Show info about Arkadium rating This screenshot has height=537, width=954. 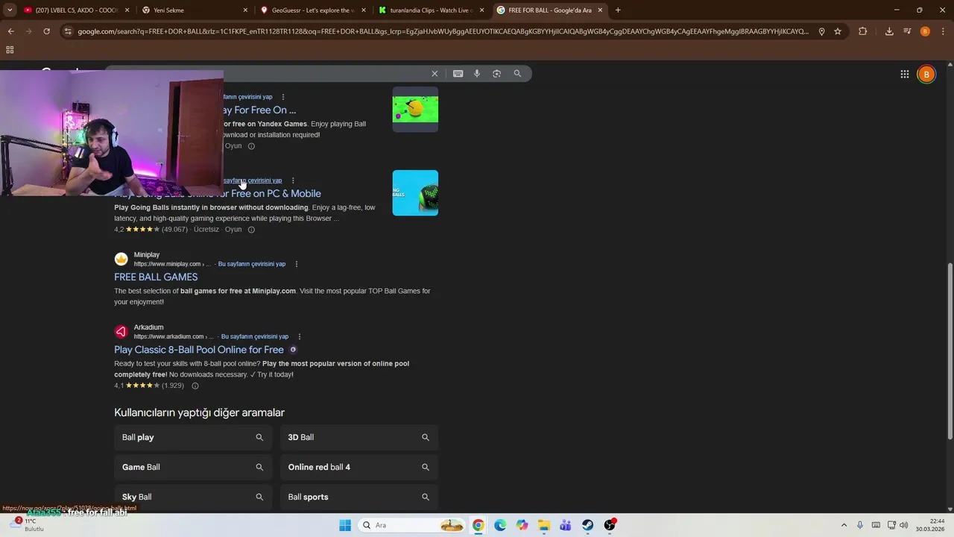[x=195, y=386]
